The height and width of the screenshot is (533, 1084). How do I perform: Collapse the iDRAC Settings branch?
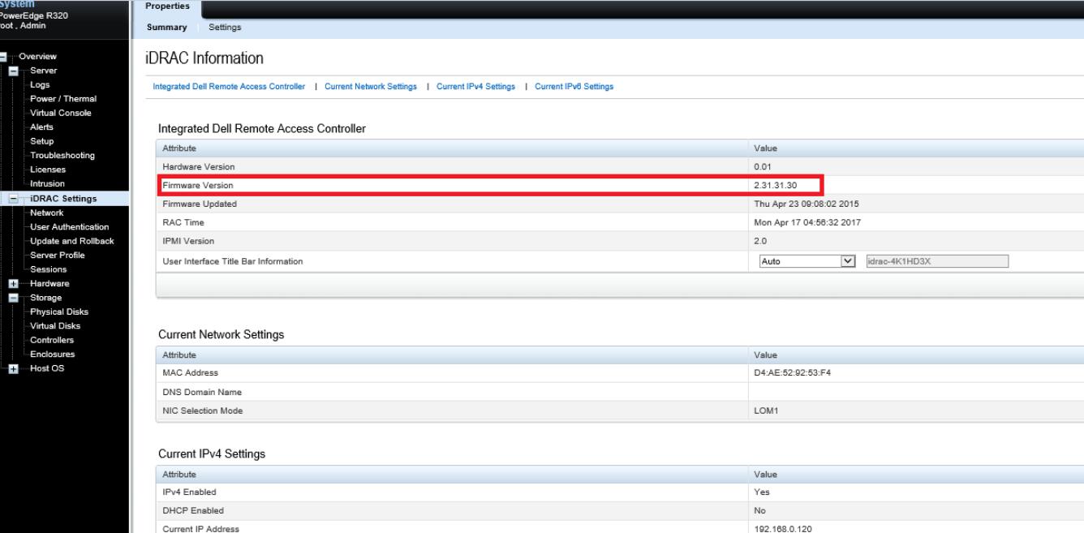(14, 199)
